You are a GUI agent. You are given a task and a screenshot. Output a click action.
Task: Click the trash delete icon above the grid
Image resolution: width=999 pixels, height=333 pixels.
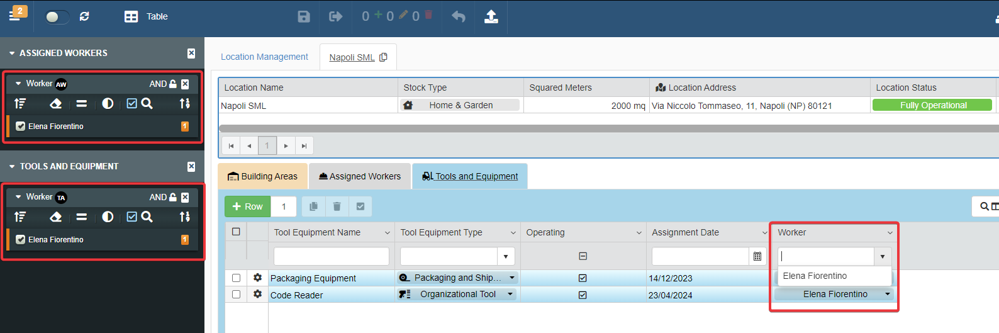coord(337,206)
